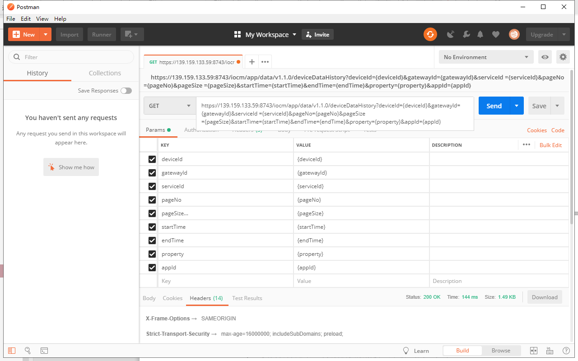The height and width of the screenshot is (361, 578).
Task: Switch to the response Body tab
Action: 149,298
